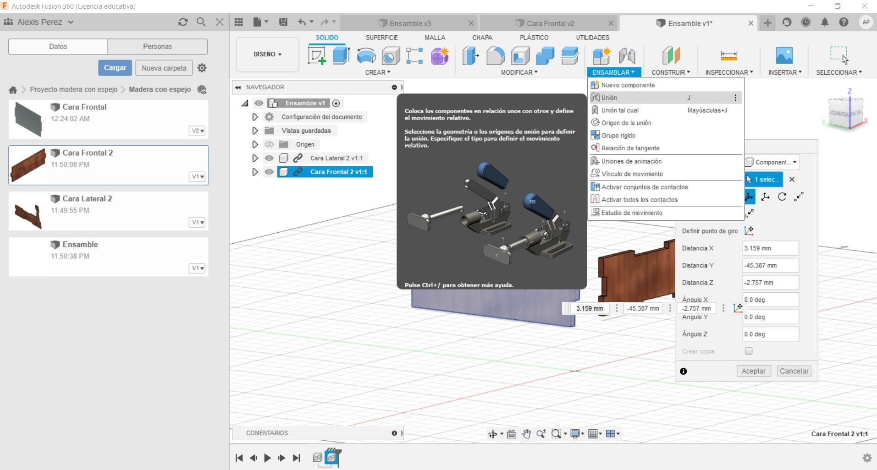This screenshot has width=877, height=470.
Task: Click the Pan hand icon
Action: (526, 434)
